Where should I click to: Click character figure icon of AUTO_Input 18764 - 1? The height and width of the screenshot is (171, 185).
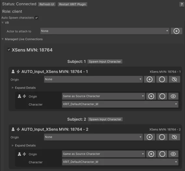(x=13, y=71)
